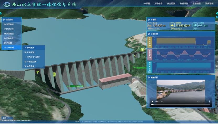Click the green map marker labeled 4

[x=142, y=50]
